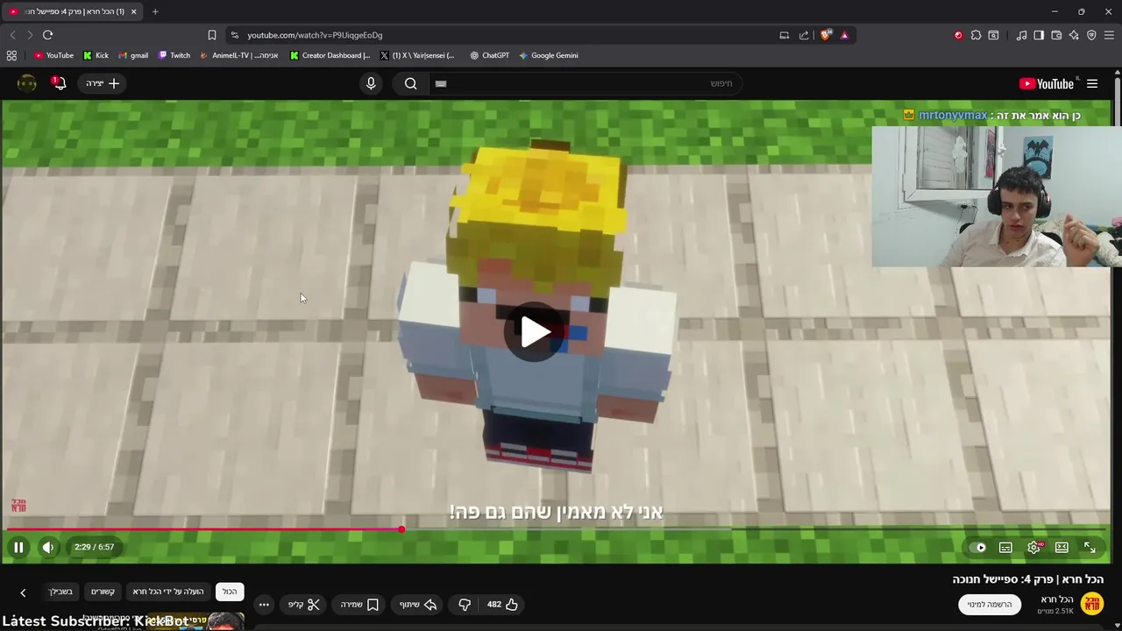The height and width of the screenshot is (631, 1122).
Task: Toggle the autoplay switch in the player
Action: tap(978, 547)
